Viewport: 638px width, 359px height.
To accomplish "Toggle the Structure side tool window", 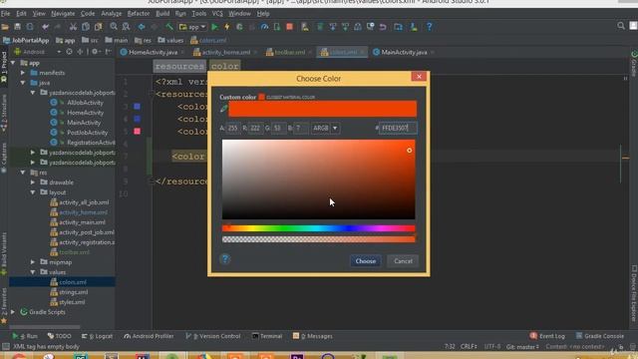I will pos(4,113).
